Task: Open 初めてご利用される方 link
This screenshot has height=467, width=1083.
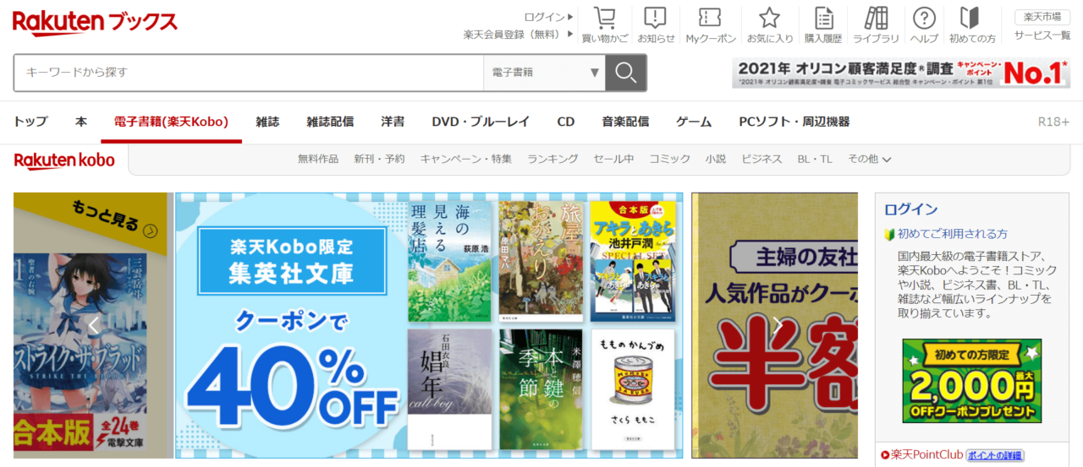Action: pos(953,234)
